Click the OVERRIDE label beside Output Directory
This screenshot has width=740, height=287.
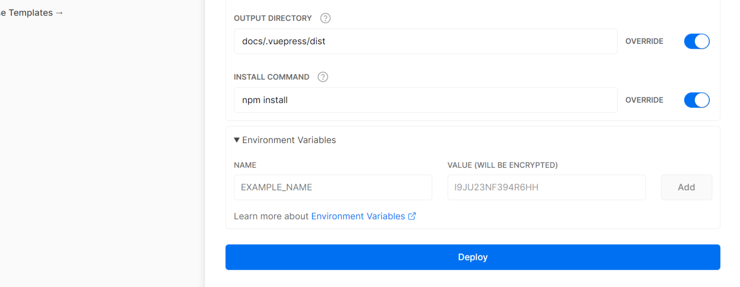pos(644,42)
